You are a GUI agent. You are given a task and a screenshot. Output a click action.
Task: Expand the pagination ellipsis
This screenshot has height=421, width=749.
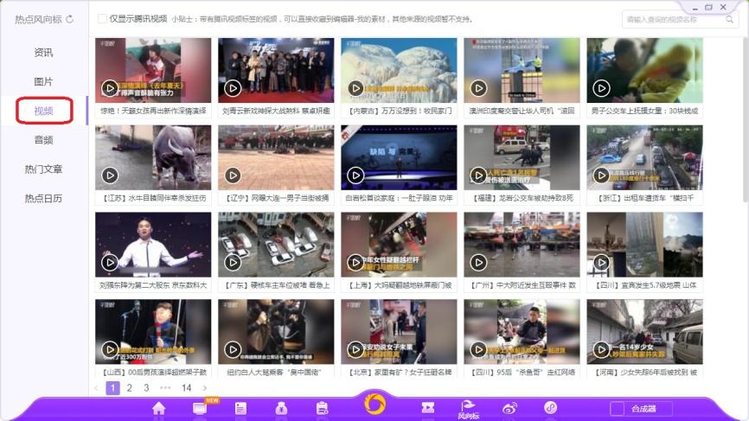click(x=165, y=387)
